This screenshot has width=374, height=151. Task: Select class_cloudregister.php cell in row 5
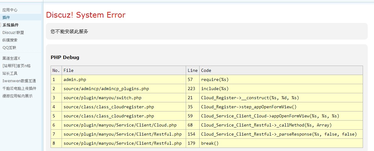124,116
